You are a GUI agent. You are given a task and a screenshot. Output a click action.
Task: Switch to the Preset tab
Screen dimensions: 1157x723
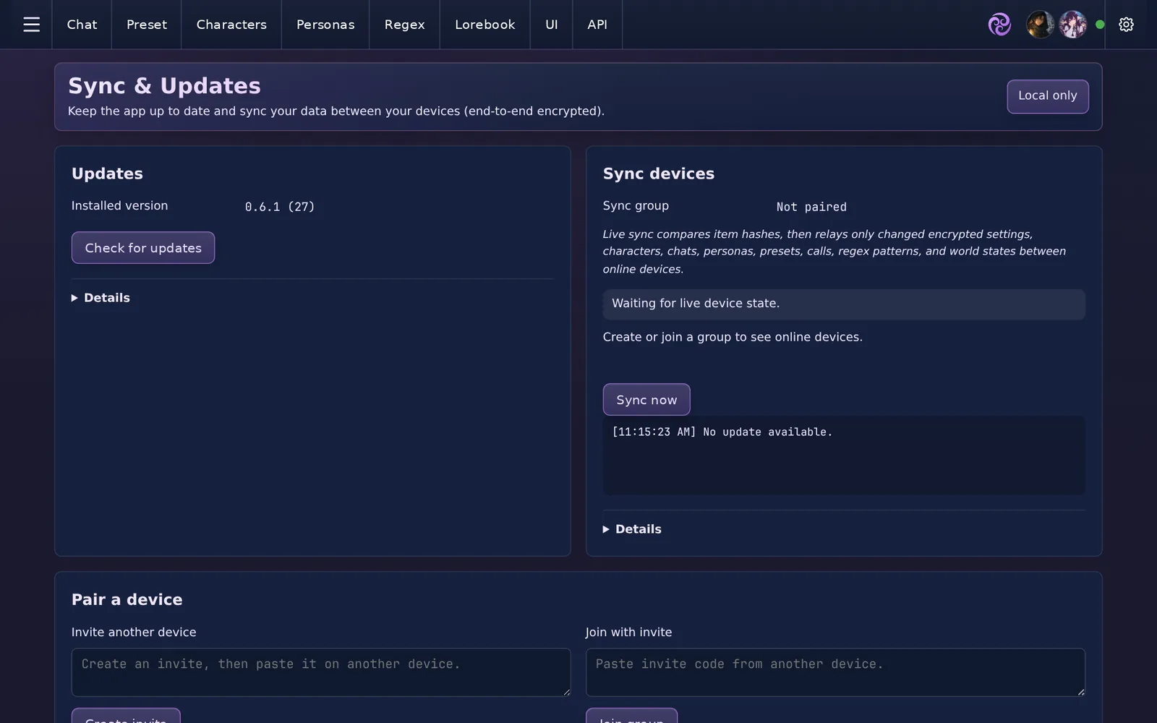147,25
